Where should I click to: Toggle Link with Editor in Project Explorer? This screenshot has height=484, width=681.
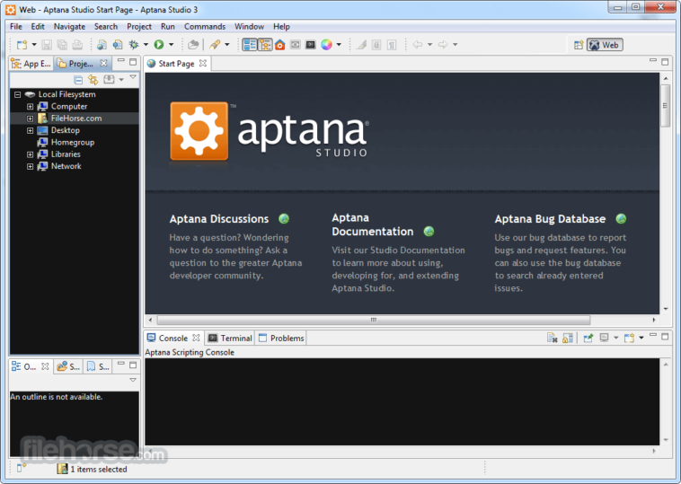point(93,80)
